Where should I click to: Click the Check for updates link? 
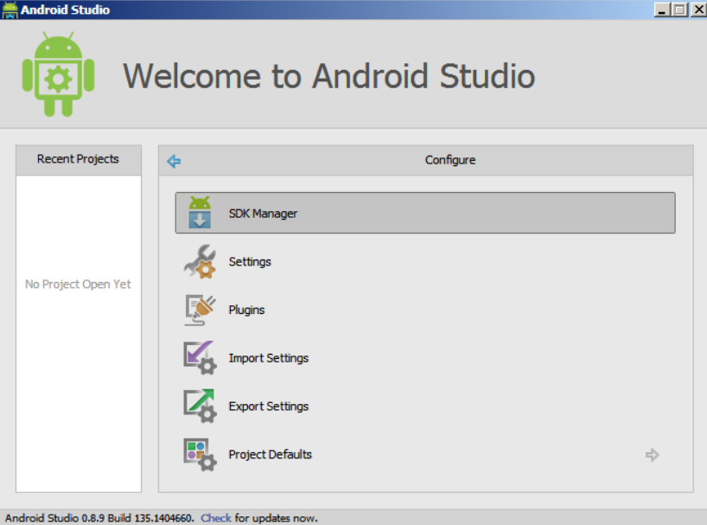tap(215, 518)
